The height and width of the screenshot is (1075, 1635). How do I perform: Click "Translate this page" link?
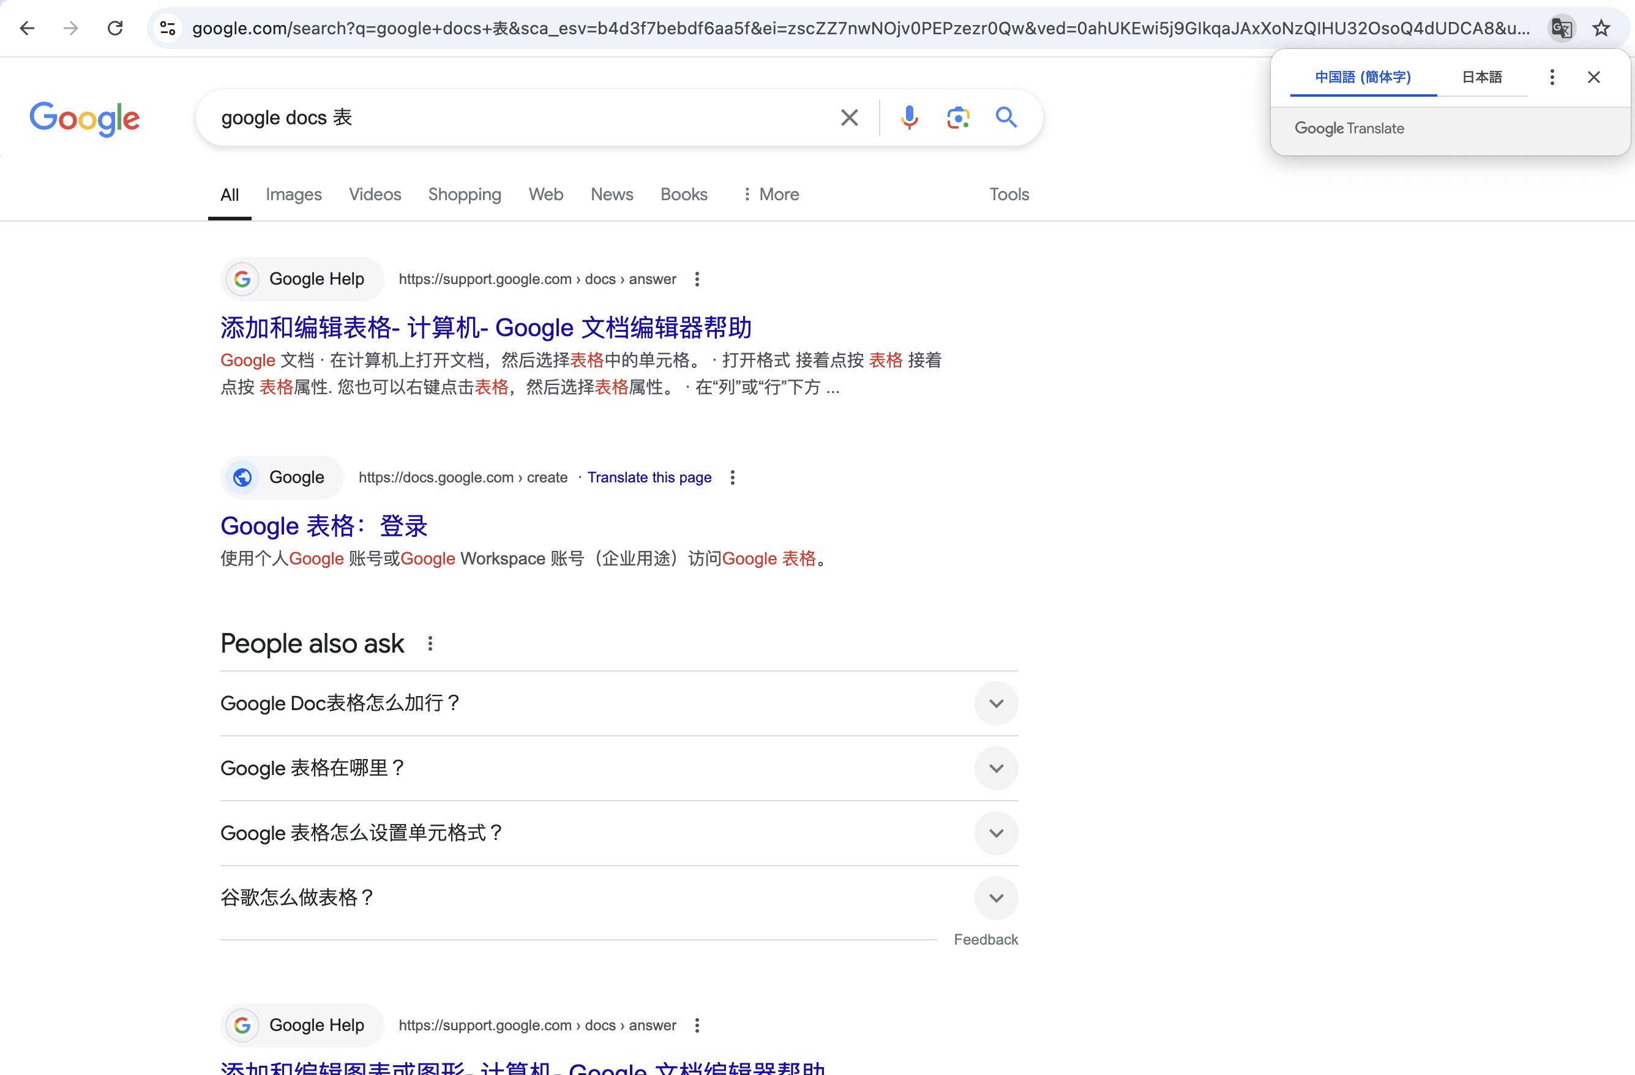click(x=648, y=478)
